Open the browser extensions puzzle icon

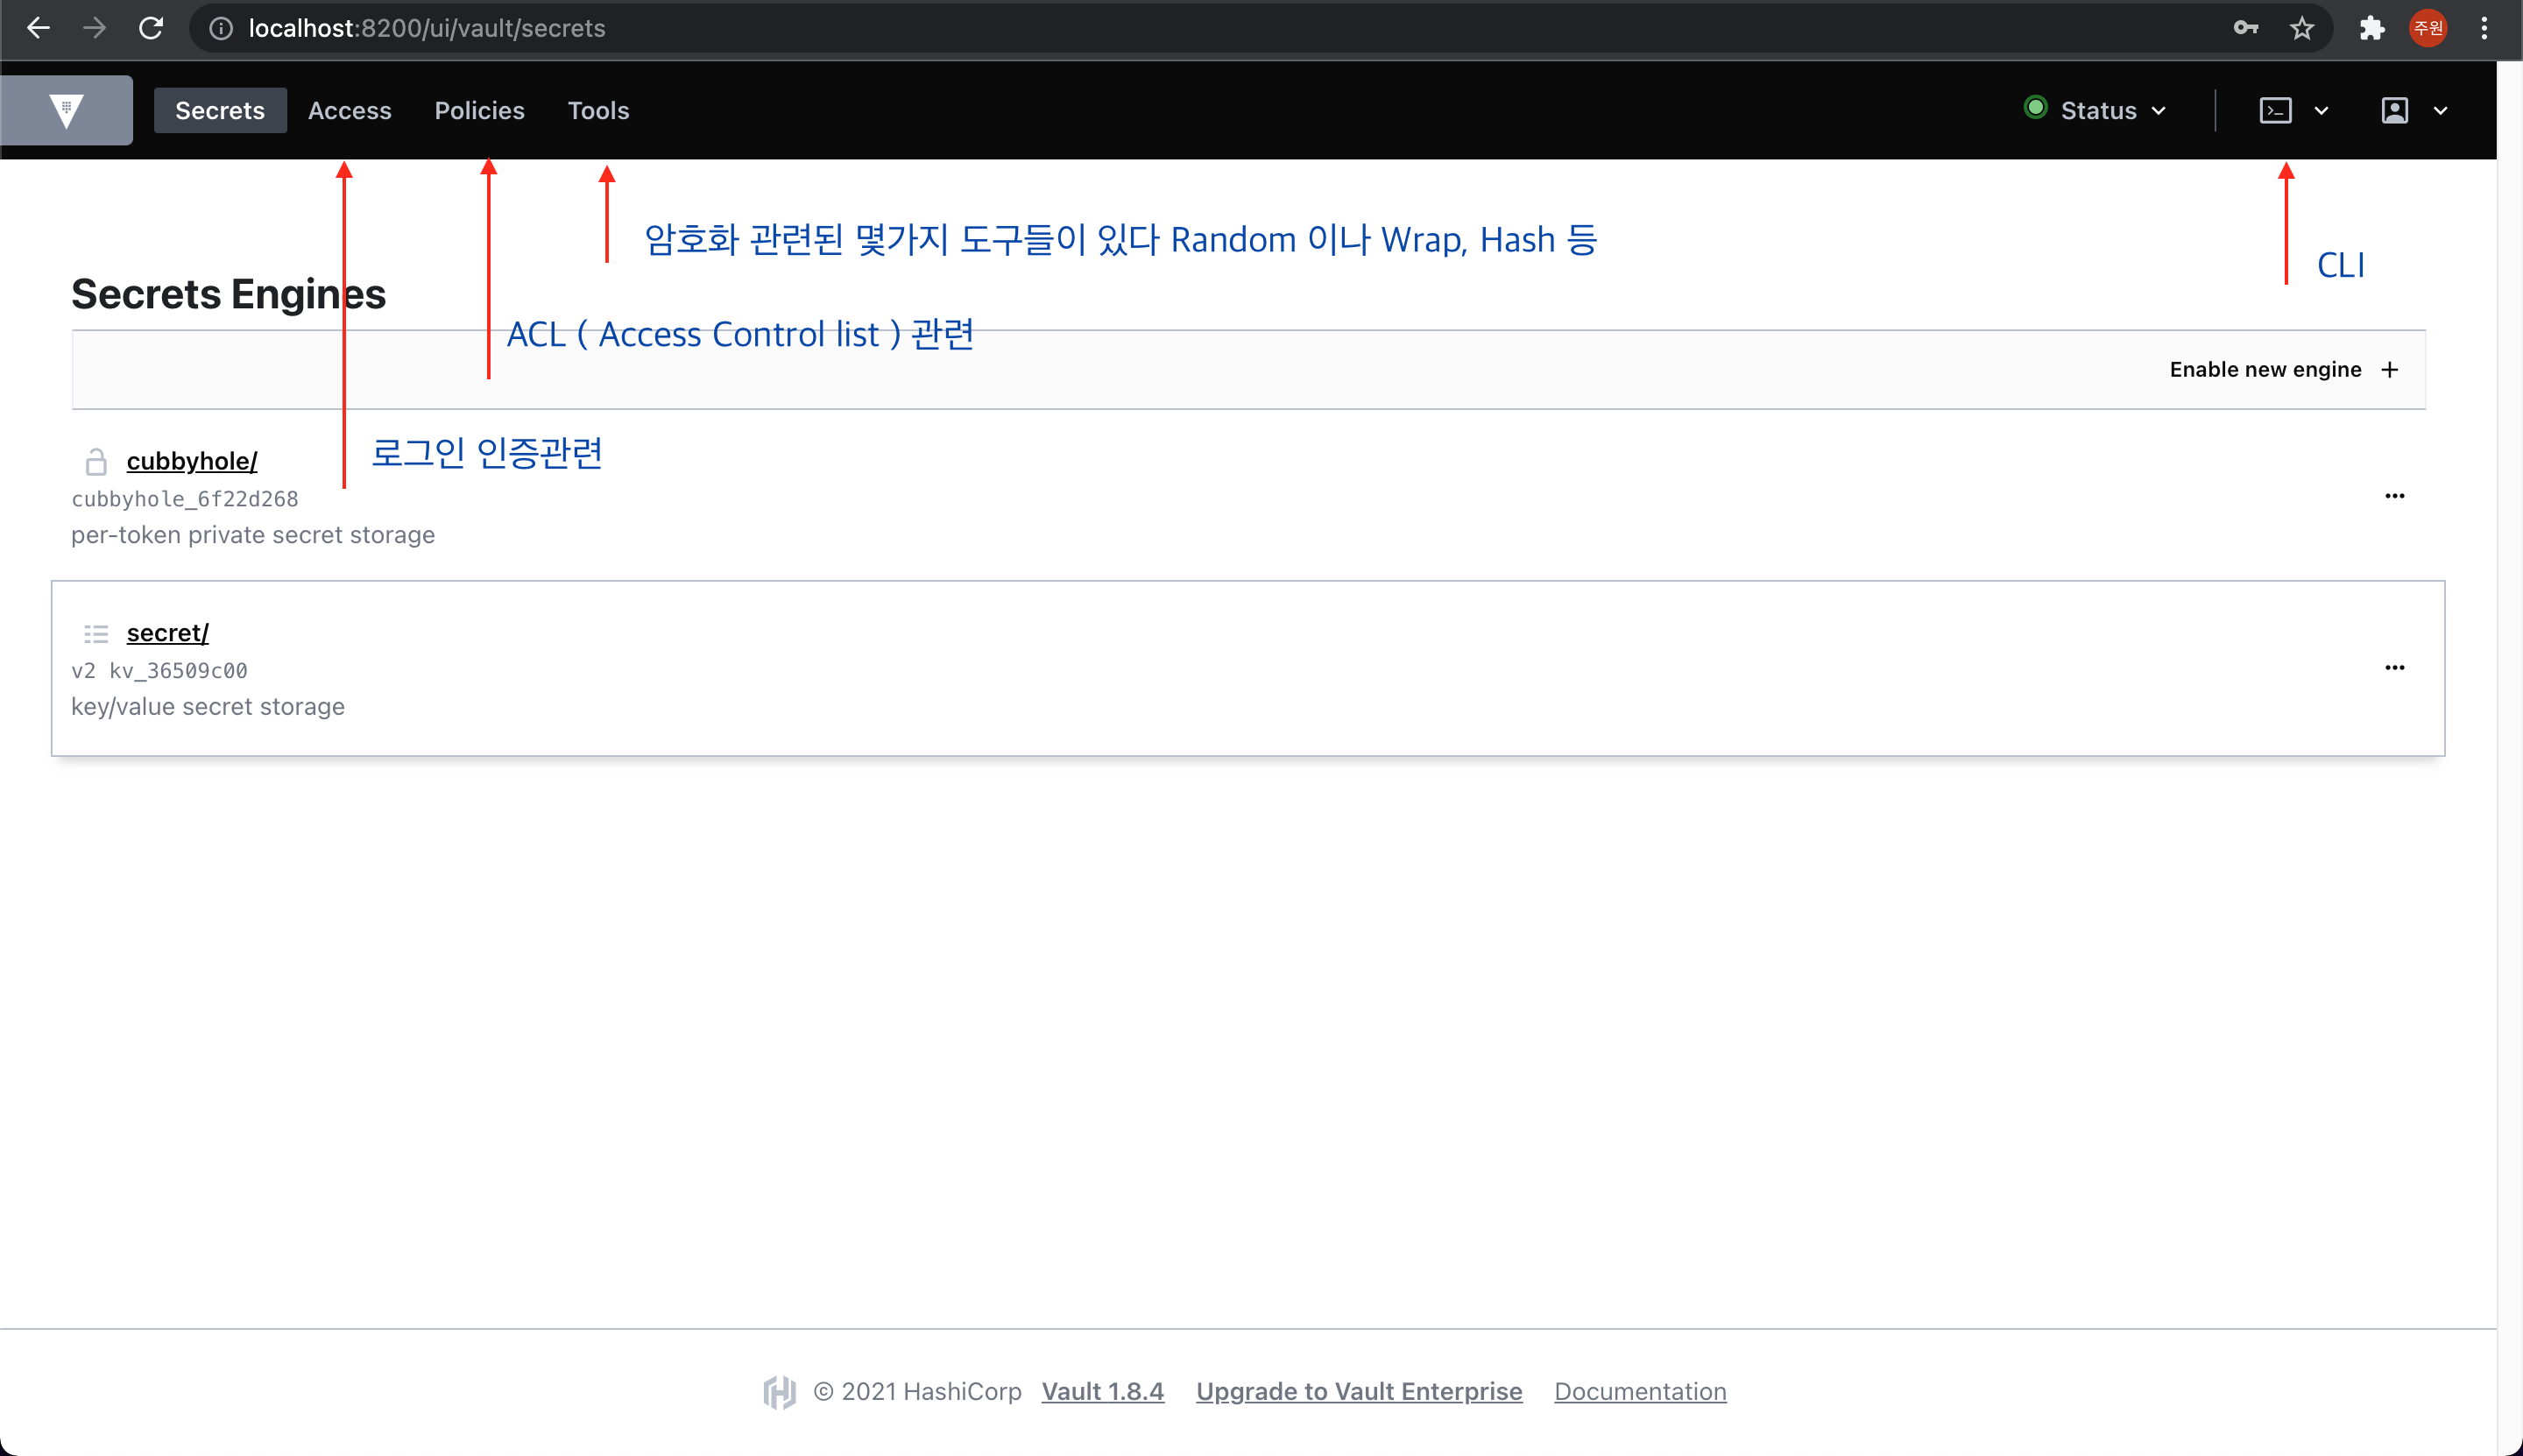pyautogui.click(x=2372, y=28)
